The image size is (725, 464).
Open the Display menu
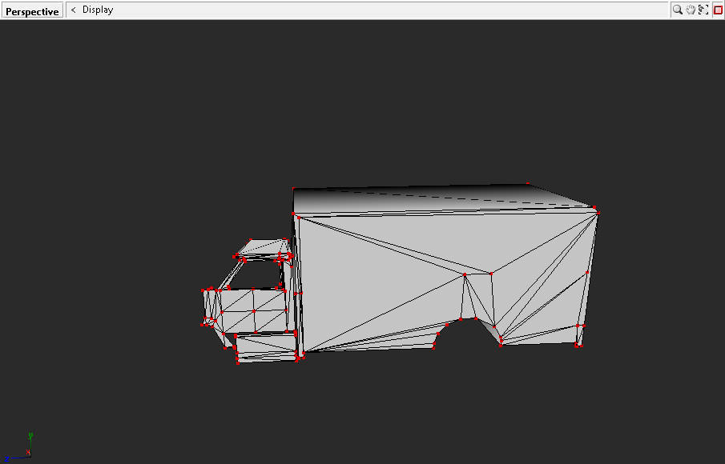point(98,10)
